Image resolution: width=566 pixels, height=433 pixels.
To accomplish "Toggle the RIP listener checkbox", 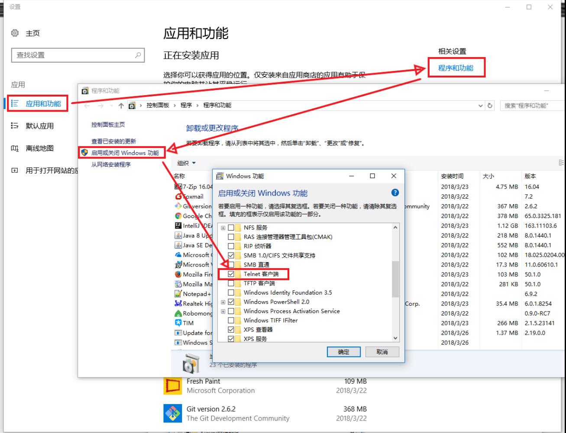I will coord(231,246).
